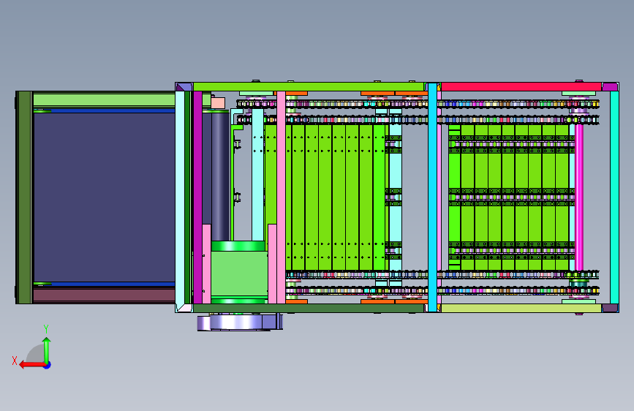Select the dark blue conveyor belt surface

click(105, 197)
